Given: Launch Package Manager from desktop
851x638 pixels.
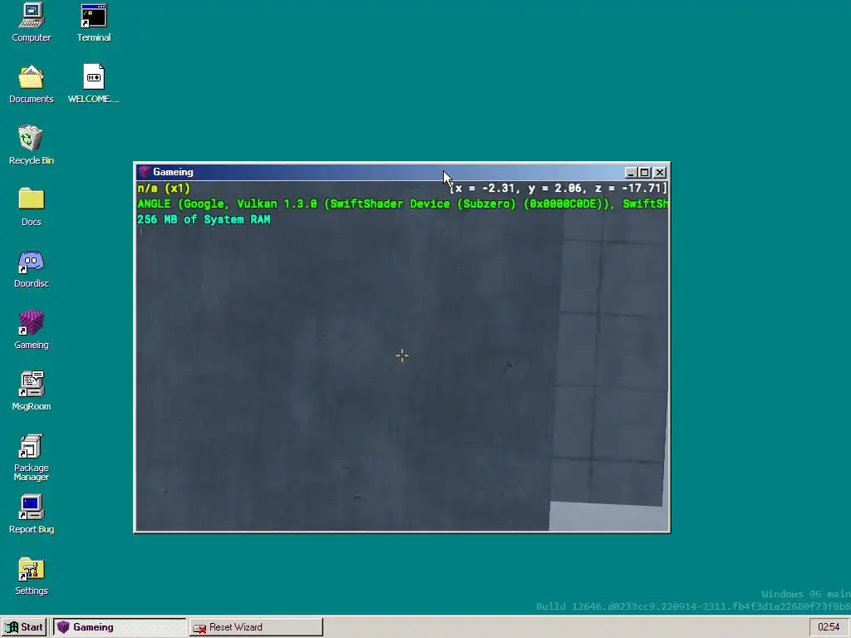Looking at the screenshot, I should point(32,458).
